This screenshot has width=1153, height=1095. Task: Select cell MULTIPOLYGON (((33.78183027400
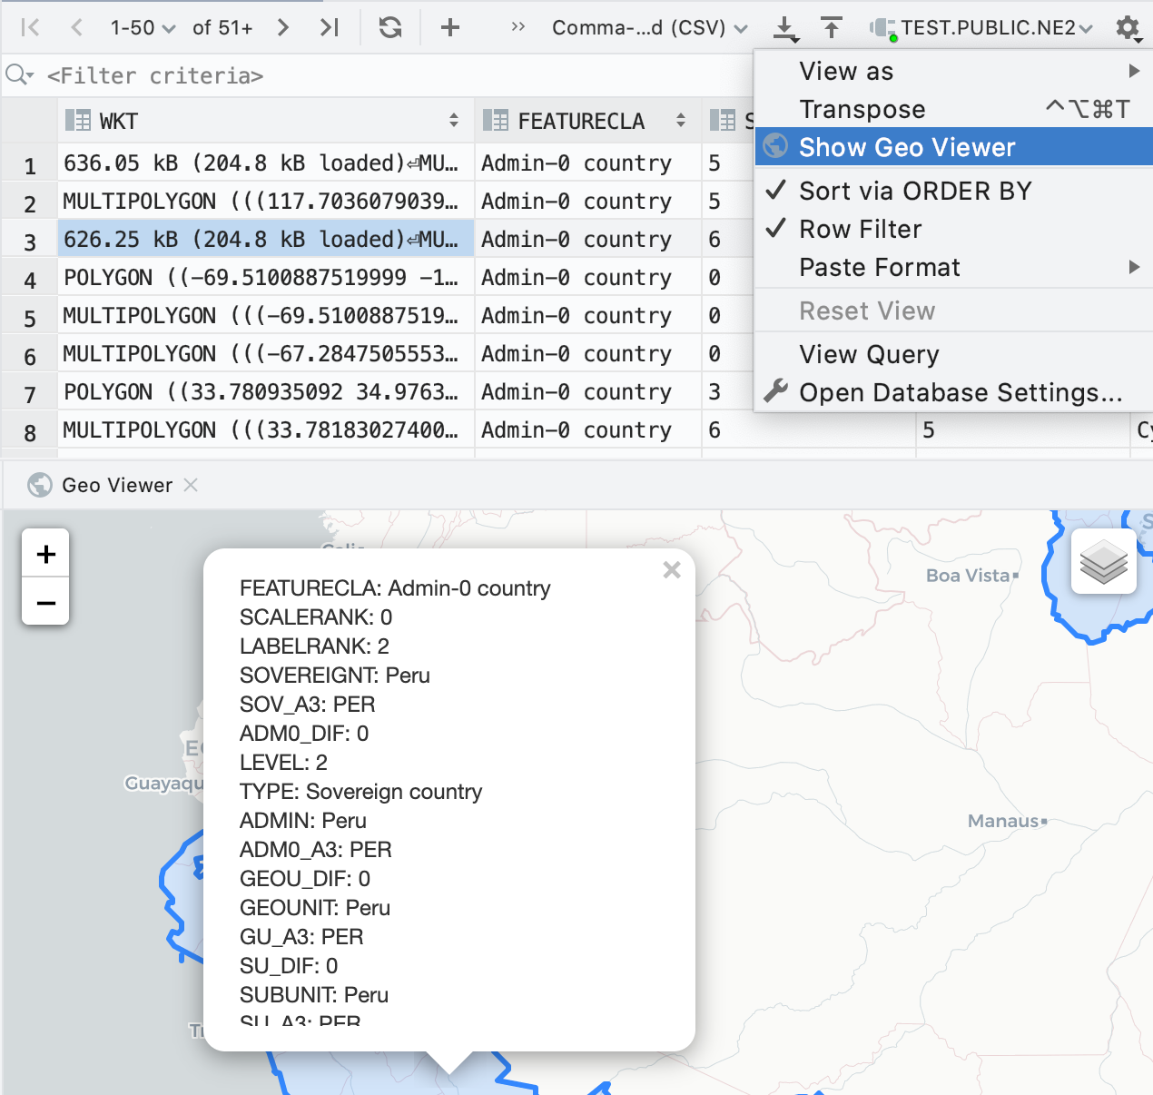(x=266, y=429)
